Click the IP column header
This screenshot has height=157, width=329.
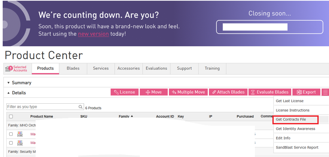pos(210,116)
